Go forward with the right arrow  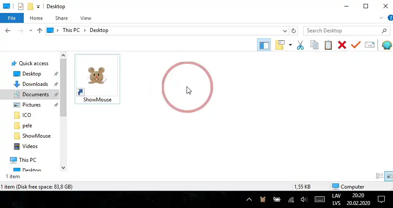pos(21,31)
